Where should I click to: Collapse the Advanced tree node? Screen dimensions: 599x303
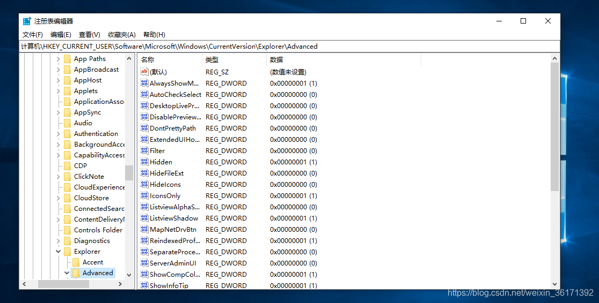67,273
